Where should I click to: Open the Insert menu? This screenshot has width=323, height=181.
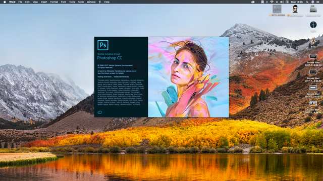pos(44,2)
